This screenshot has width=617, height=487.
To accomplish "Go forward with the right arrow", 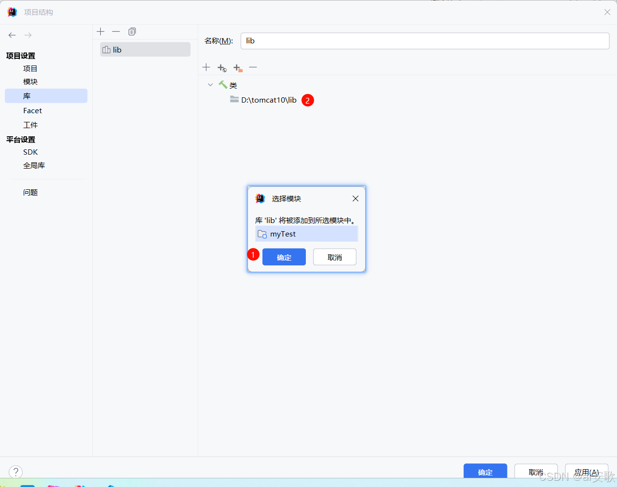I will pos(28,35).
